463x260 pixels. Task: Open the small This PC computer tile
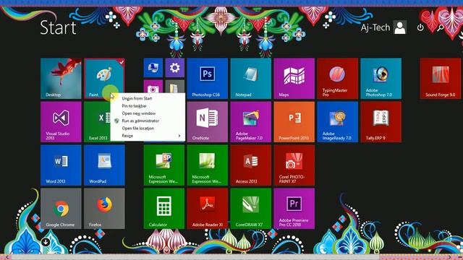(x=153, y=68)
